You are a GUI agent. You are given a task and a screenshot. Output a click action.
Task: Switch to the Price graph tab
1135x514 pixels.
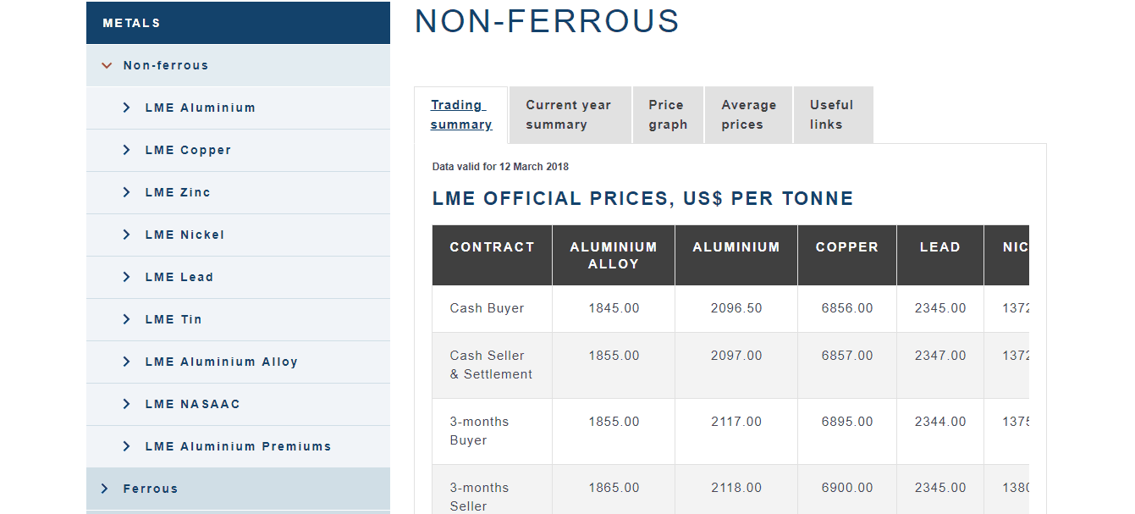(668, 114)
